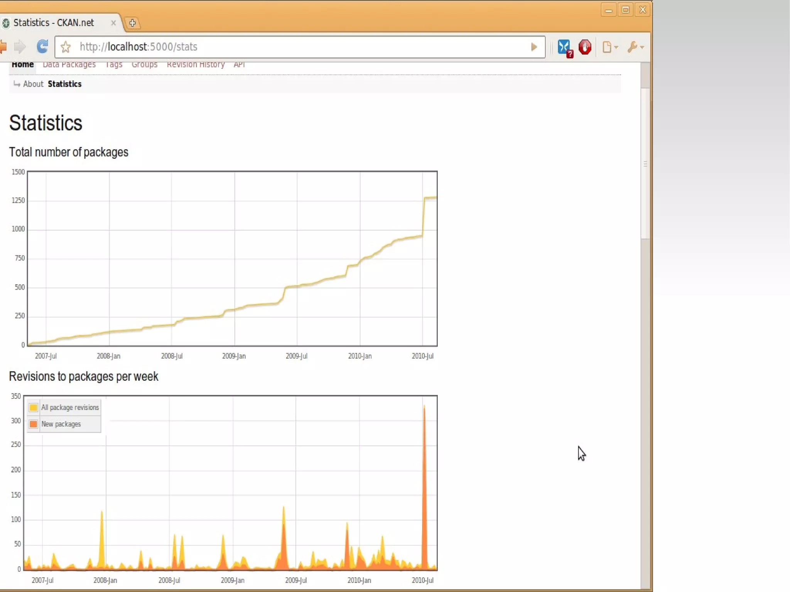Open the wrench tools menu dropdown
Viewport: 790px width, 592px height.
635,47
